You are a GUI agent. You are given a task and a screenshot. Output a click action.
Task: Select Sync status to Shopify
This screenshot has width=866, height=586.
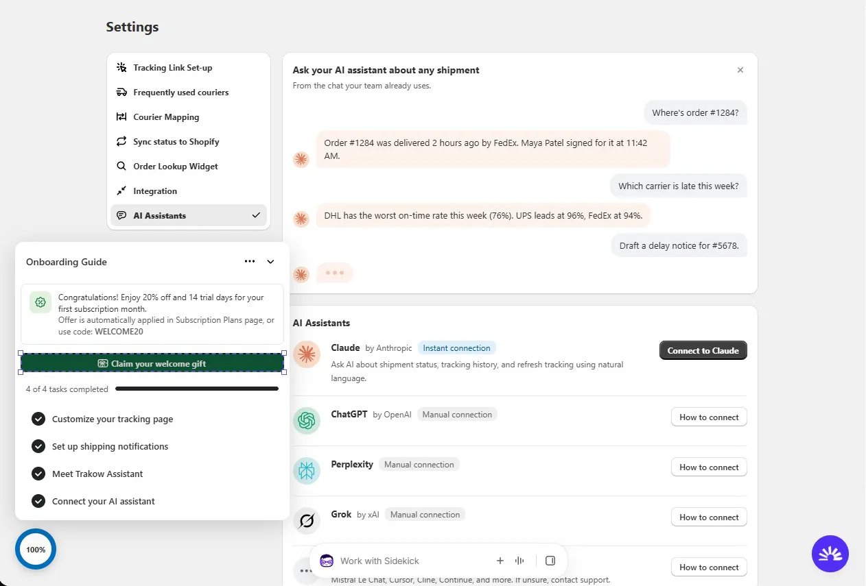click(189, 141)
